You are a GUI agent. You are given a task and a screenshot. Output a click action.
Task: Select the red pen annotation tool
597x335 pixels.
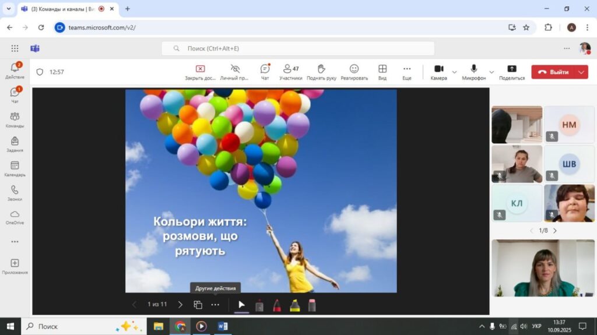[x=277, y=305]
